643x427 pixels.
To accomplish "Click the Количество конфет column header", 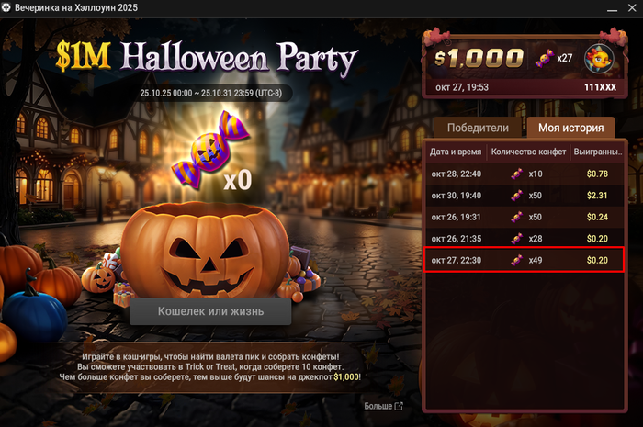I will [528, 152].
